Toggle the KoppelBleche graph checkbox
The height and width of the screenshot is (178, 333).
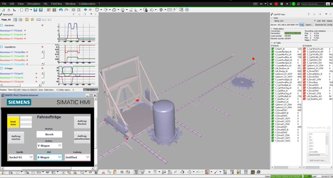[2, 47]
